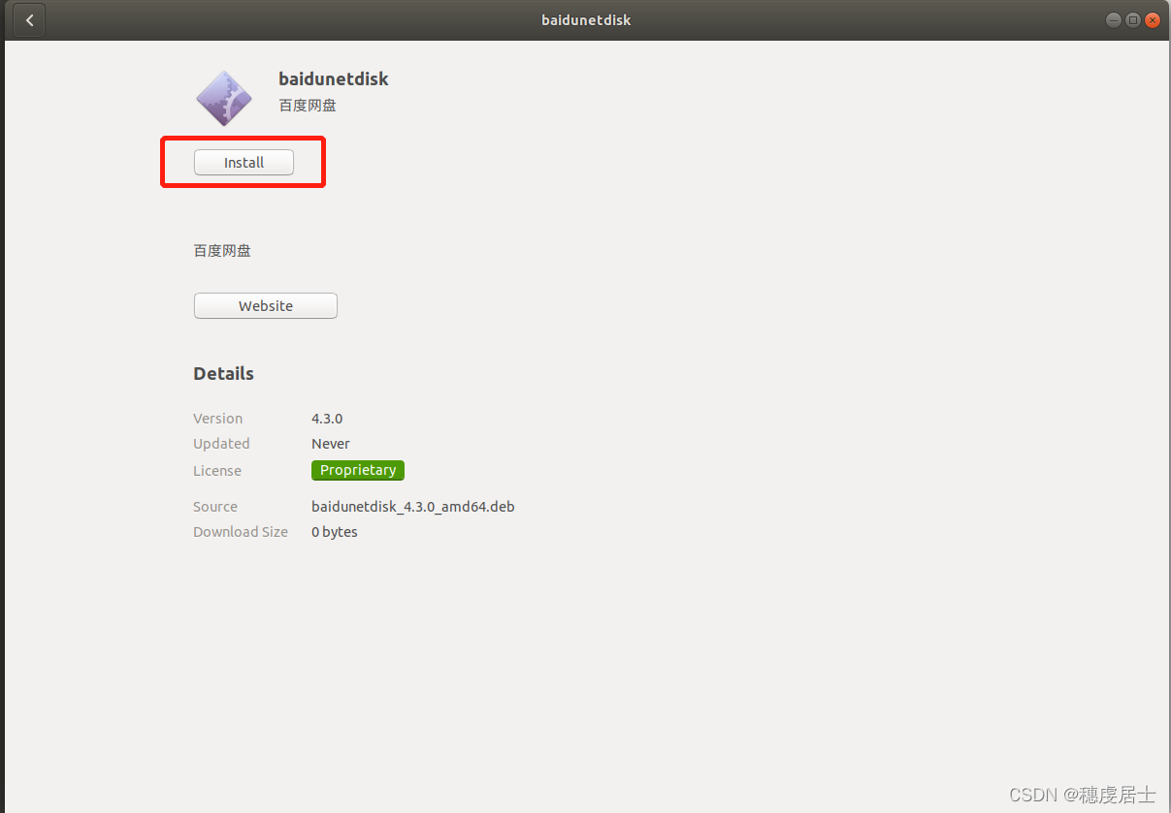Click the Version label
The height and width of the screenshot is (813, 1171).
(218, 419)
